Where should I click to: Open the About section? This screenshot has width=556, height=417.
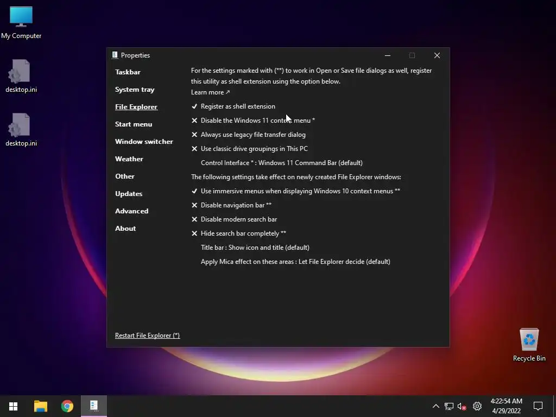[125, 229]
